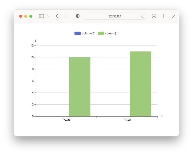Click the left green bar valued 10

click(x=80, y=87)
